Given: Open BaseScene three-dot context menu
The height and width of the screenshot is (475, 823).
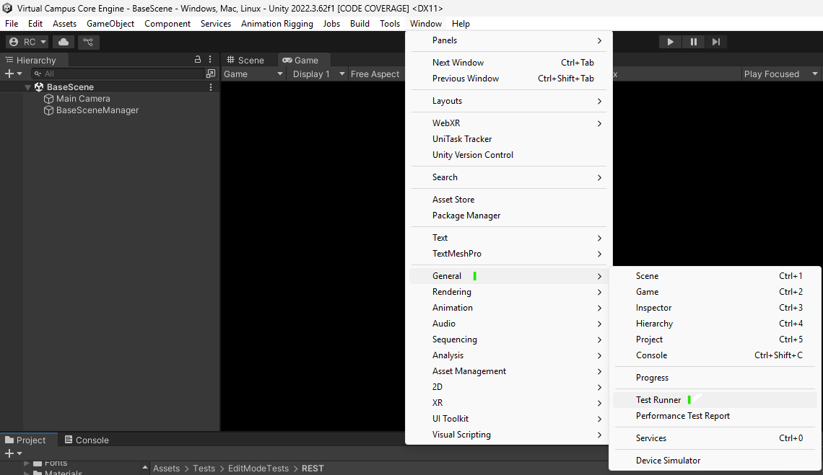Looking at the screenshot, I should pos(211,87).
